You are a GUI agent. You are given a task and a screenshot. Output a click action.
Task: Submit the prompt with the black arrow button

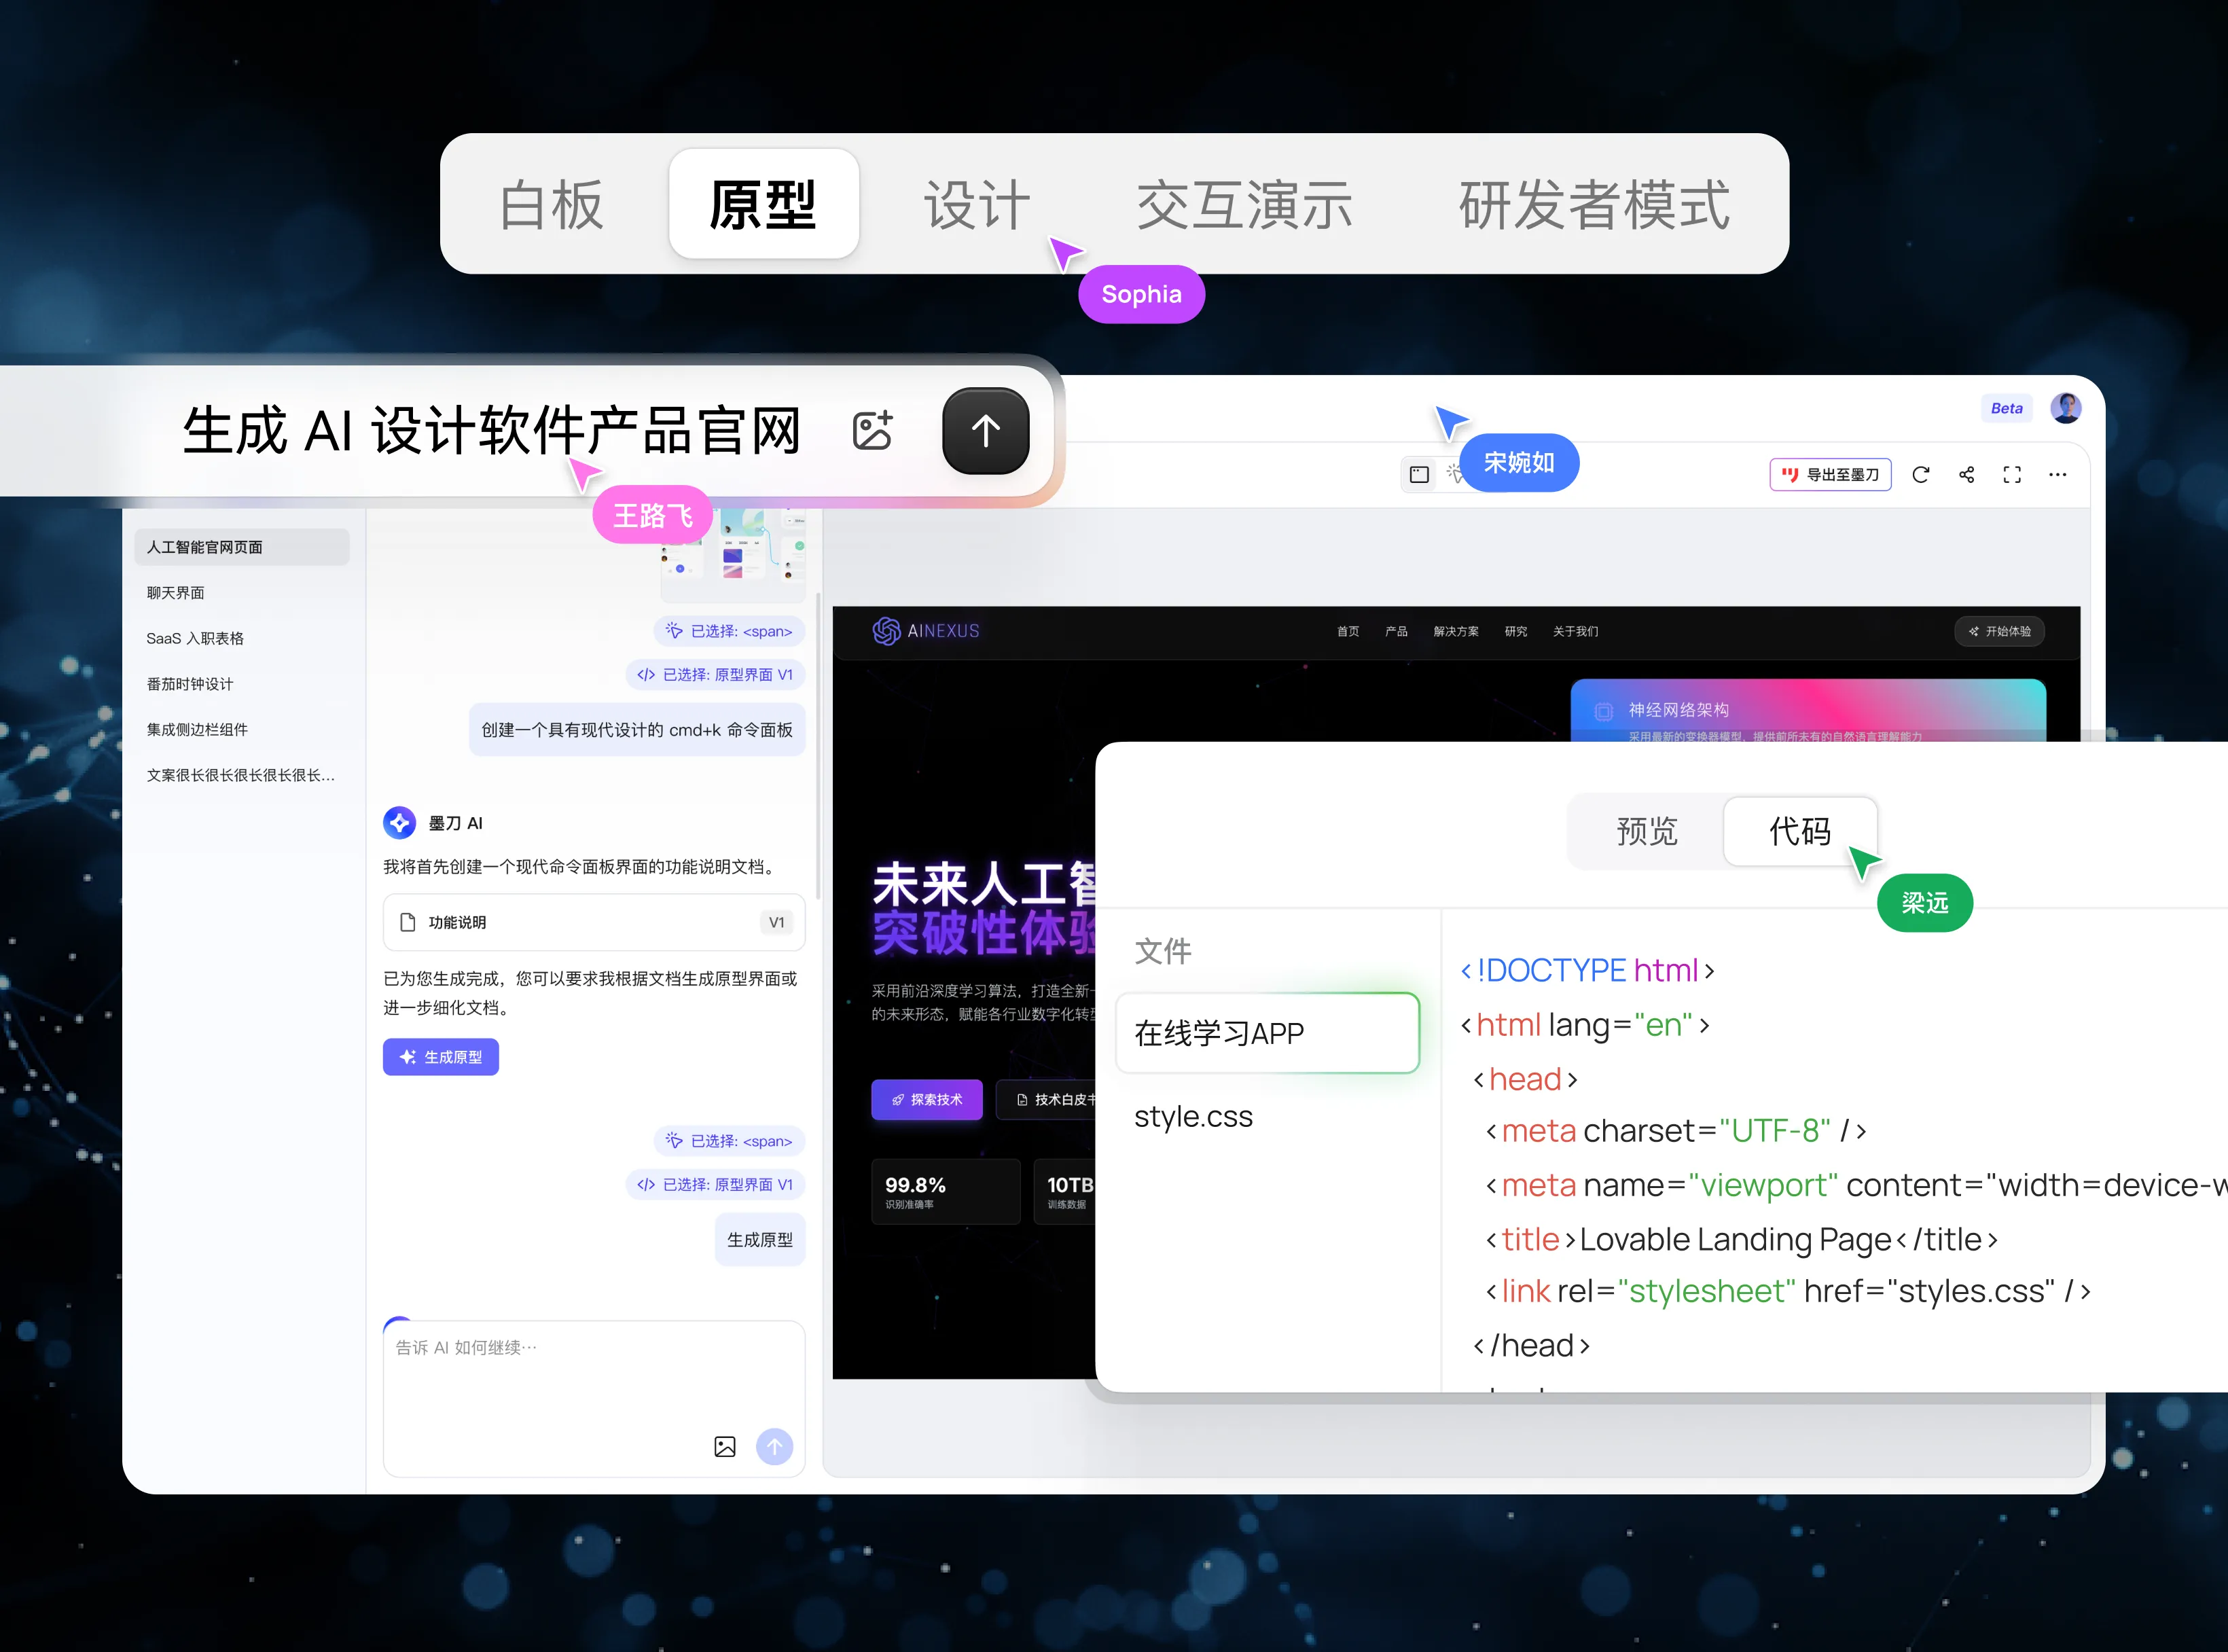pyautogui.click(x=985, y=431)
